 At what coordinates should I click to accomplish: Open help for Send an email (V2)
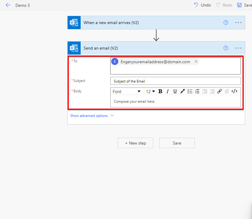226,48
